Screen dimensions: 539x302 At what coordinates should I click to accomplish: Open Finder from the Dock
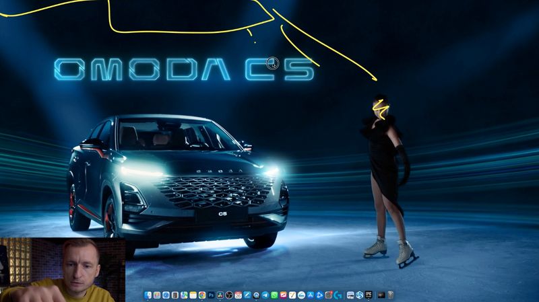point(148,295)
